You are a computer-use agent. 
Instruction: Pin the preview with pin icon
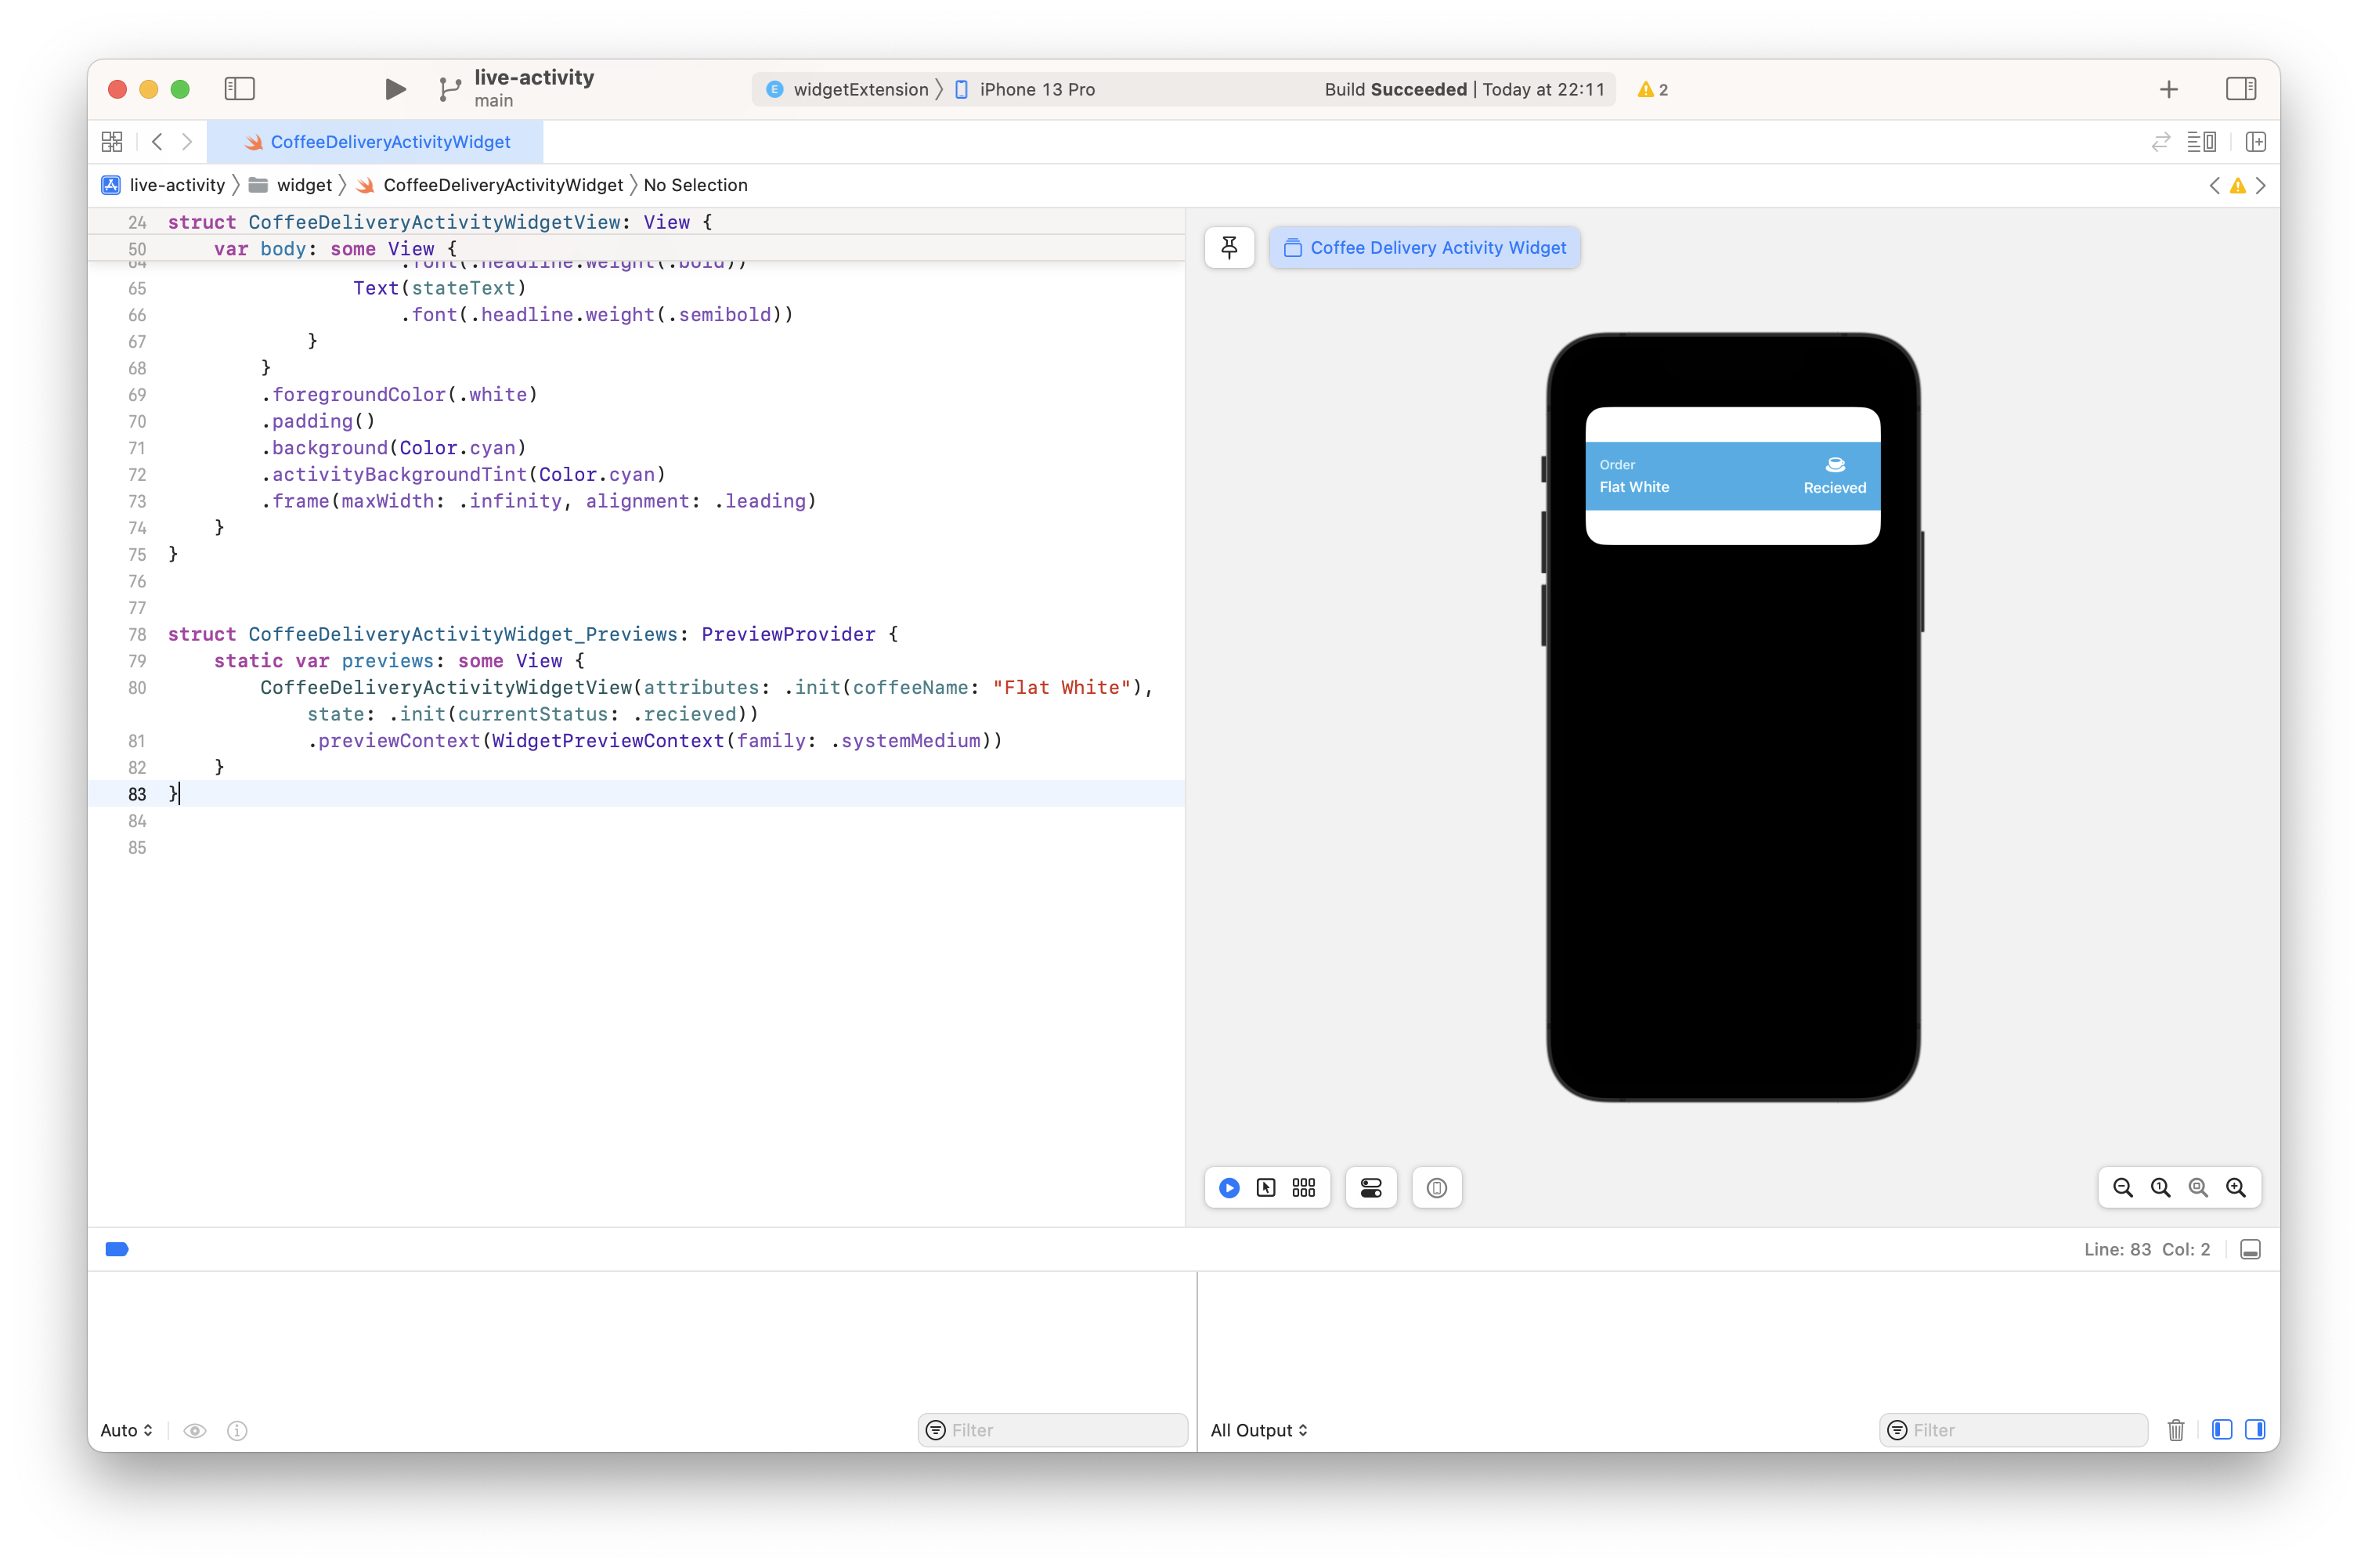(1229, 247)
